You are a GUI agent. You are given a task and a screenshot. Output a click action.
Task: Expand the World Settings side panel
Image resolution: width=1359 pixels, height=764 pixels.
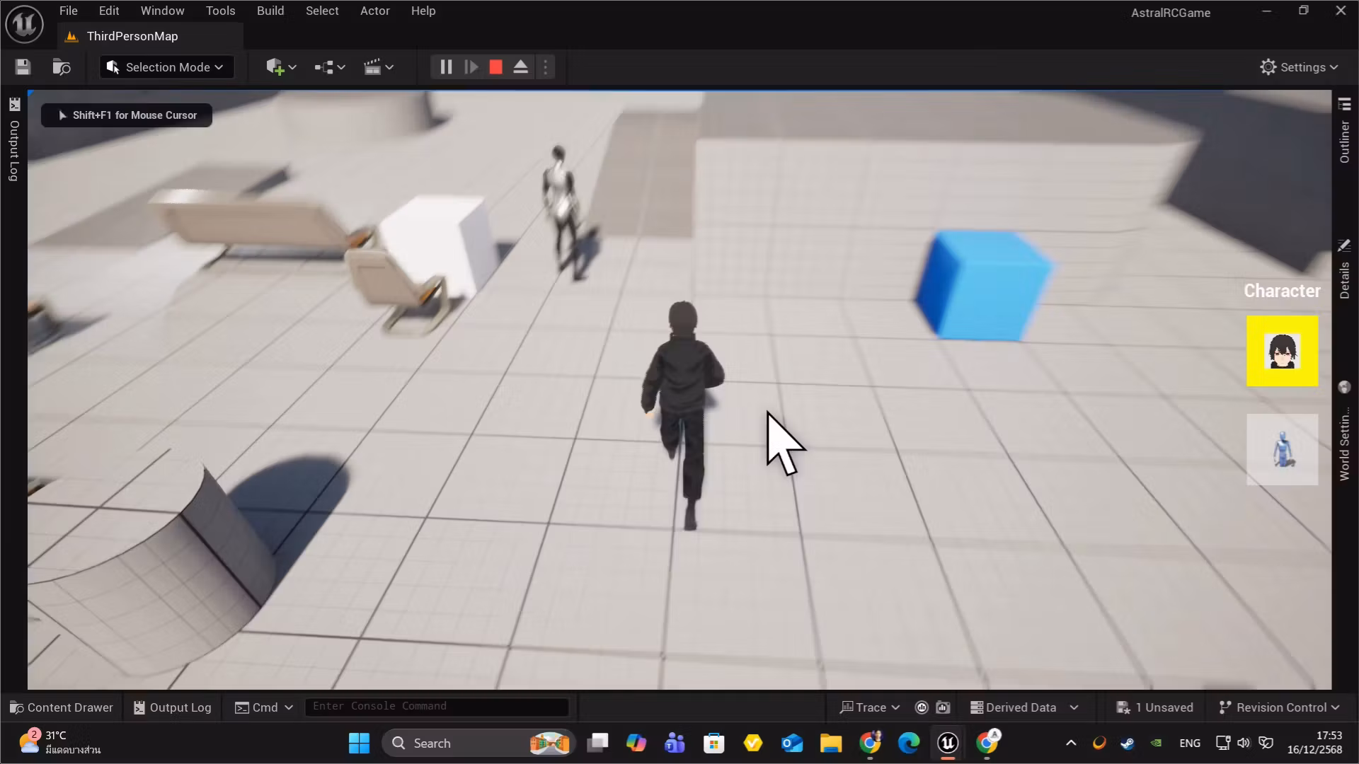point(1343,432)
